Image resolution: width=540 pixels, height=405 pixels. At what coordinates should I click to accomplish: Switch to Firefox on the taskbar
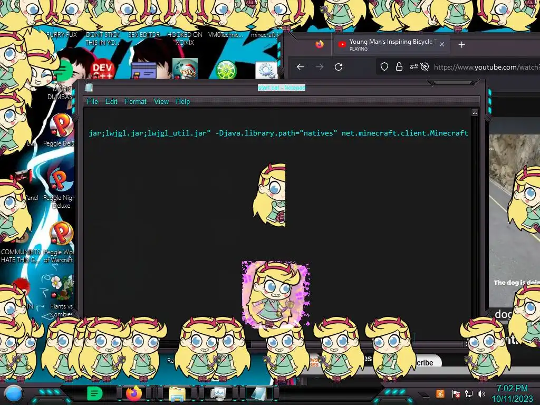pyautogui.click(x=133, y=393)
